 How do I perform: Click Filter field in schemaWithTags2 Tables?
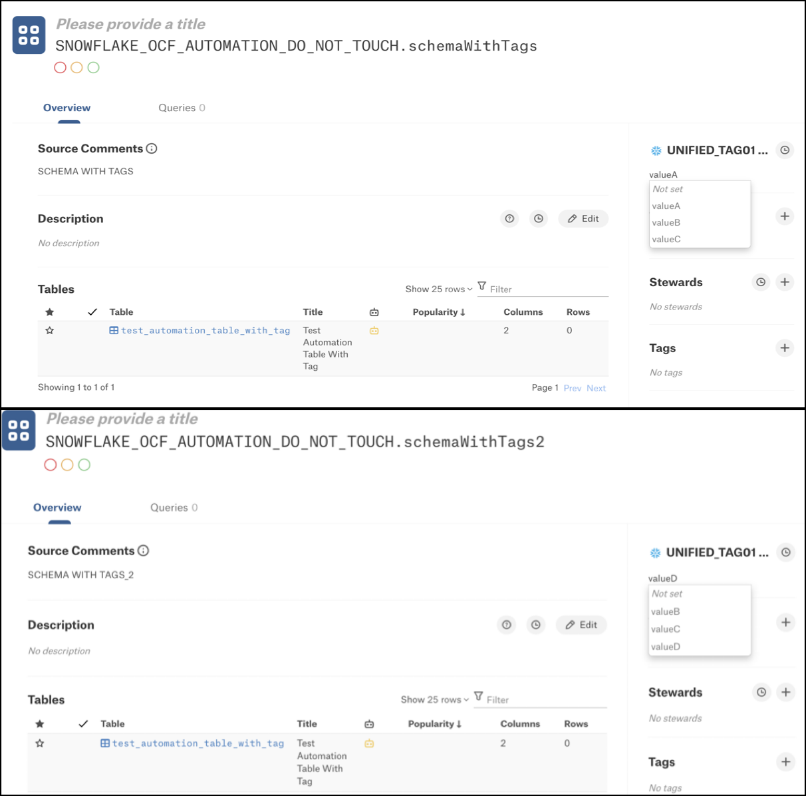point(546,699)
